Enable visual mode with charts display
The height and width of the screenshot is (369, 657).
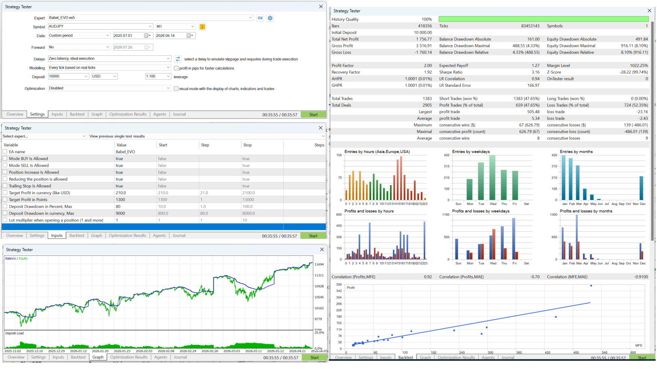coord(176,89)
